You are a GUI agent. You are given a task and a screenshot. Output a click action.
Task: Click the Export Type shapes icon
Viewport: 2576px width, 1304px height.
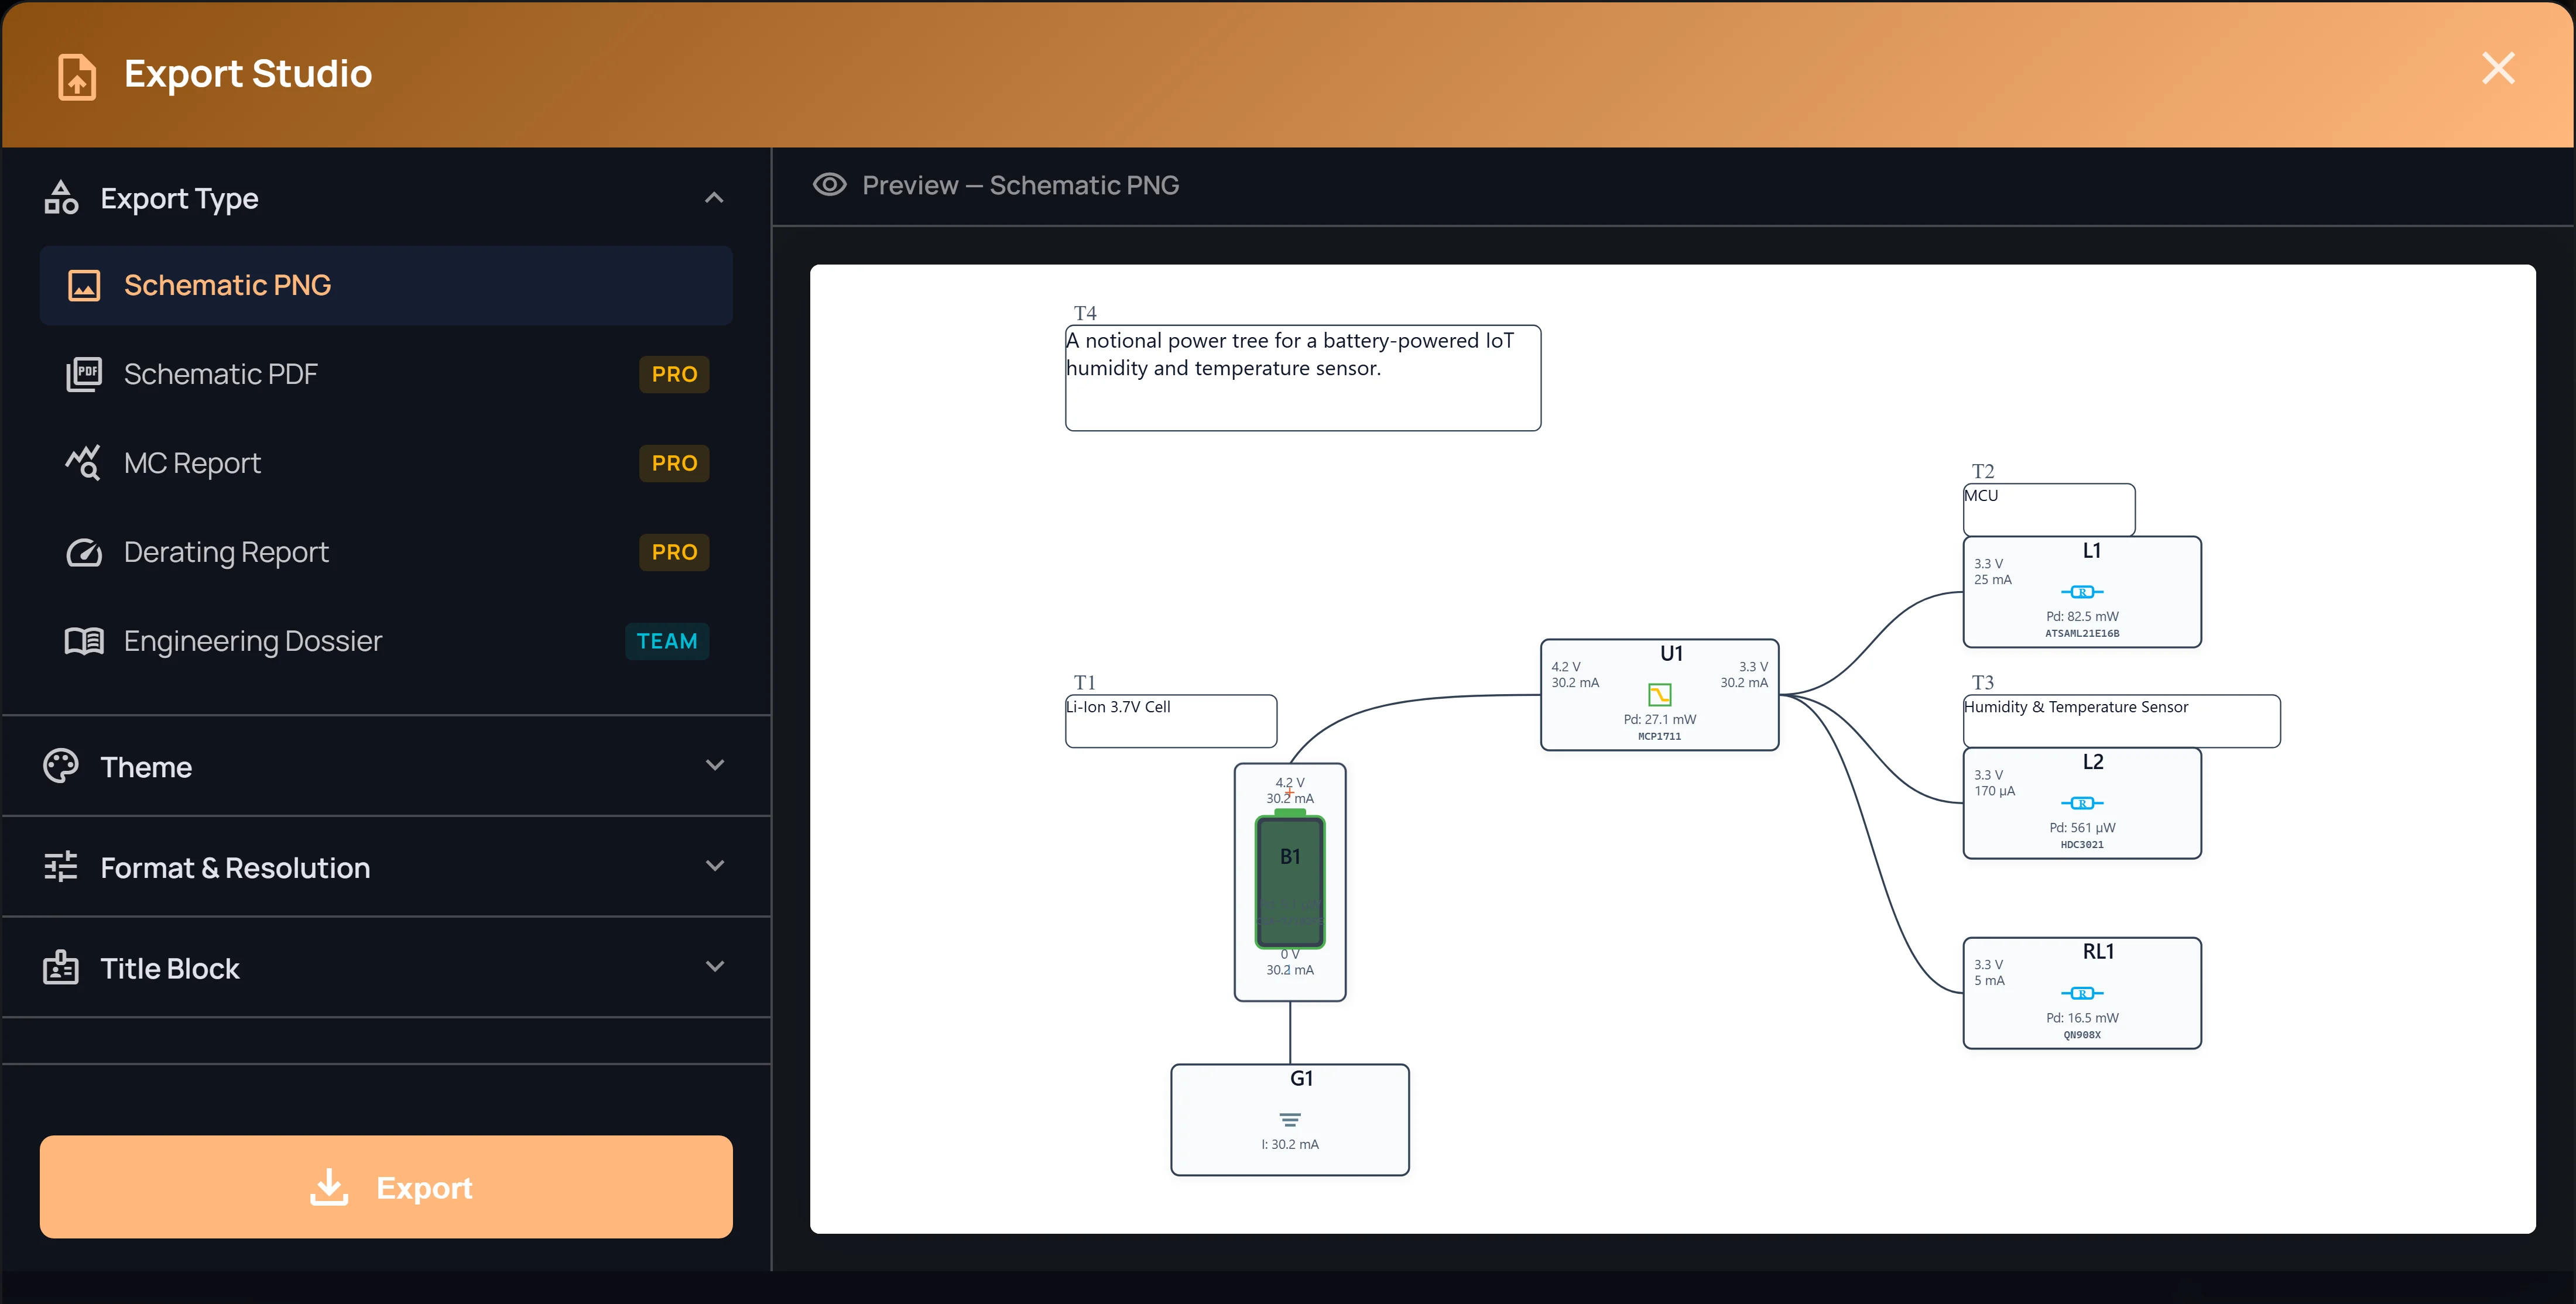click(61, 198)
